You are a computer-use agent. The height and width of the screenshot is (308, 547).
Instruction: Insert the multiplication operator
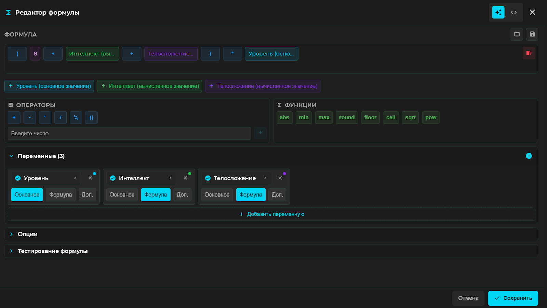[x=45, y=118]
